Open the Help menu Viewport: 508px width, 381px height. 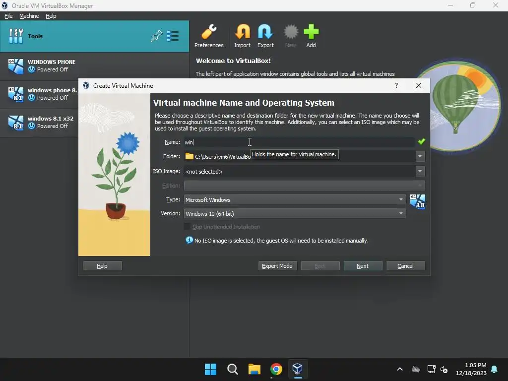point(51,16)
